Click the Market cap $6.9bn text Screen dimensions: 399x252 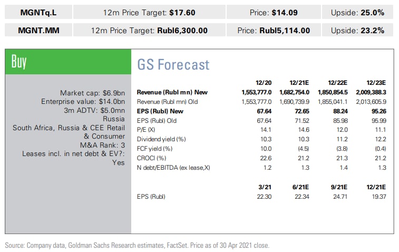pos(92,92)
